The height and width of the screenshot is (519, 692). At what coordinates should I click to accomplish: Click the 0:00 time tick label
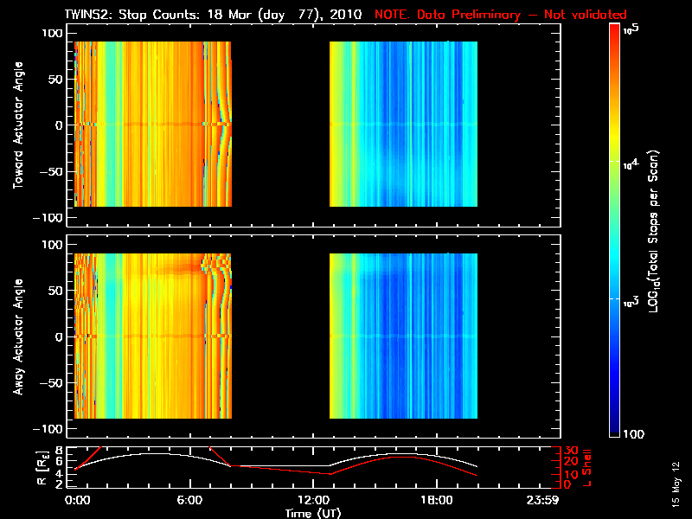pos(78,500)
